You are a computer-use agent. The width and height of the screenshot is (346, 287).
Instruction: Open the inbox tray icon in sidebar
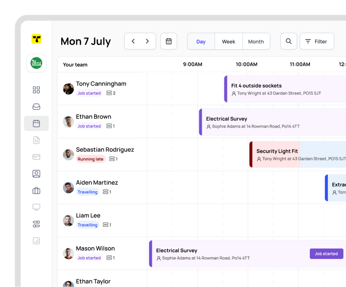[36, 107]
